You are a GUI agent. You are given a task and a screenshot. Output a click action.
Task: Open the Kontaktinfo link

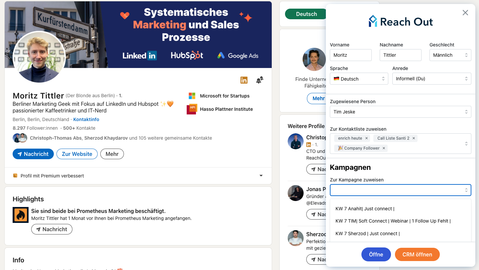tap(86, 119)
